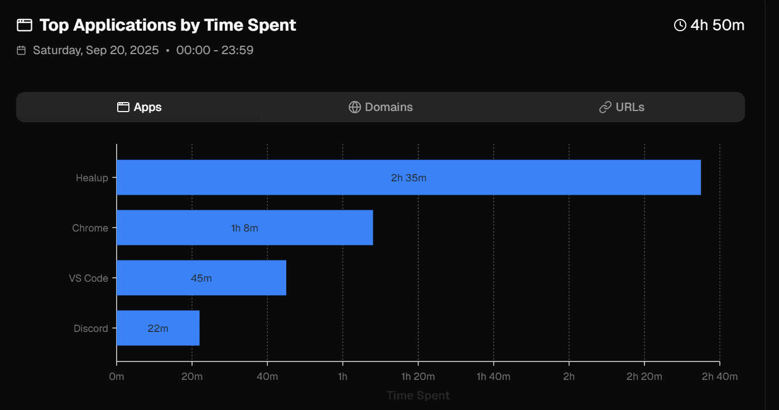The image size is (779, 410).
Task: Click the Healup axis label
Action: (x=92, y=178)
